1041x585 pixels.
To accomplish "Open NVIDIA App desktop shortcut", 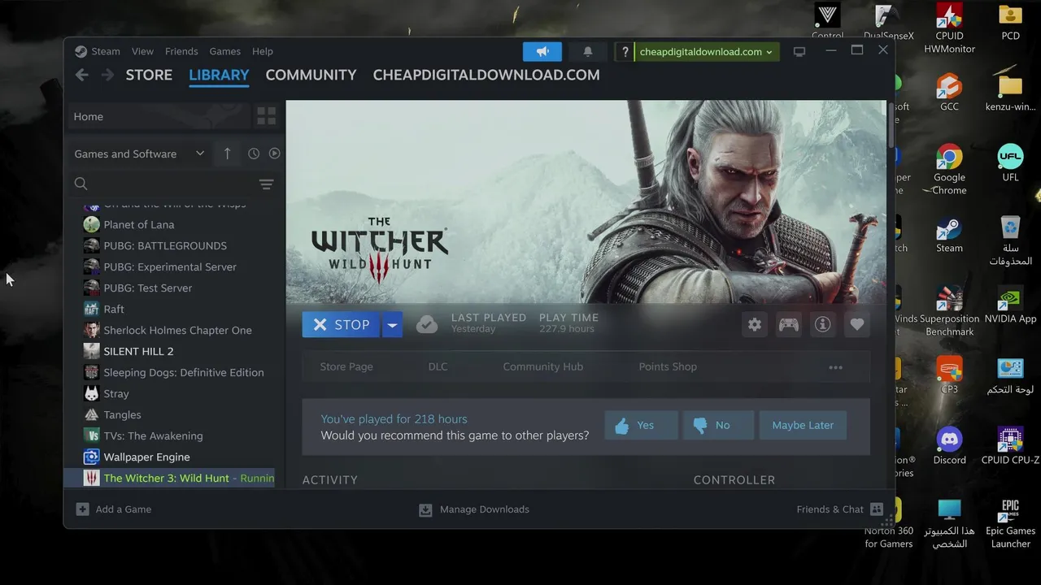I will pyautogui.click(x=1010, y=305).
